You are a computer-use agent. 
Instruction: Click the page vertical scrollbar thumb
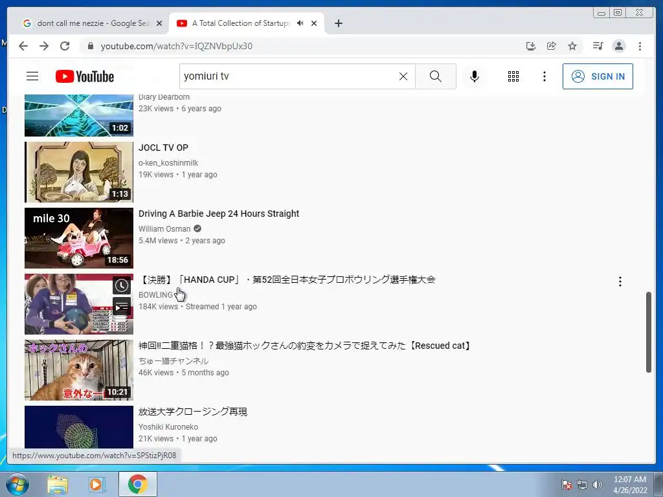coord(649,332)
